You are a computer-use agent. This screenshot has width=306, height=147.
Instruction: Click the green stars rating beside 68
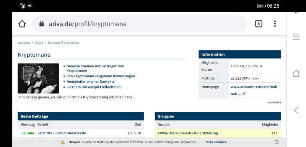(x=31, y=133)
